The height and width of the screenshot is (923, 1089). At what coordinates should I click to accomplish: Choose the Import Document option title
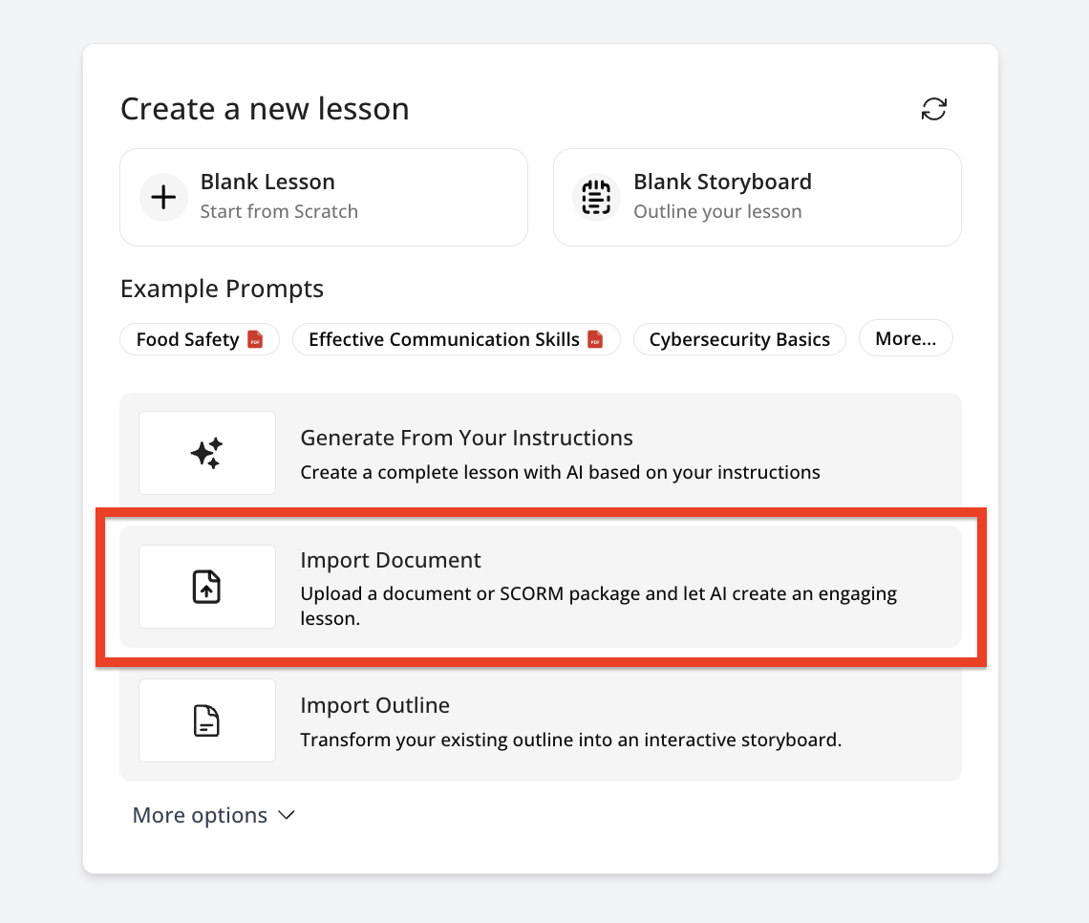click(x=391, y=560)
